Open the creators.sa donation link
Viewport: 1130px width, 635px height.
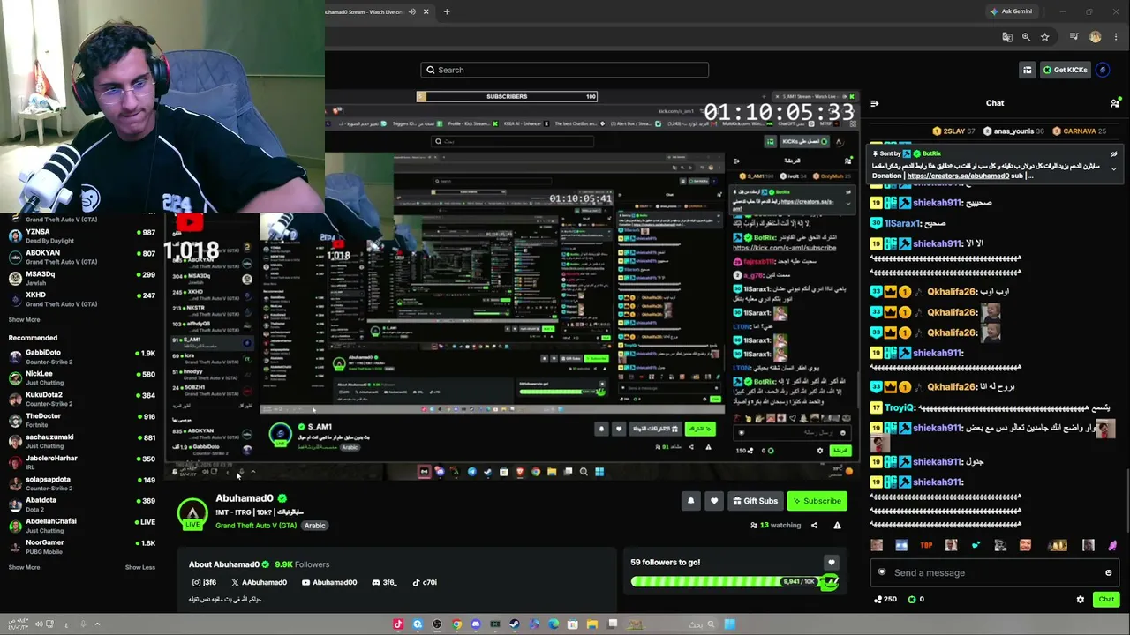click(x=957, y=176)
